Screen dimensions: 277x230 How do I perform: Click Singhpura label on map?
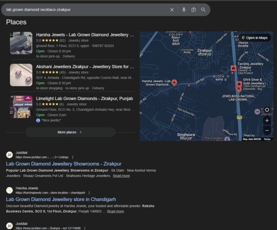point(186,136)
